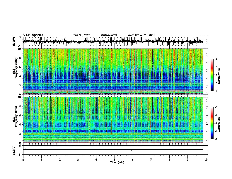Click the ch.1 spectrogram color scale bar
Viewport: 232px width, 179px height.
pyautogui.click(x=212, y=75)
